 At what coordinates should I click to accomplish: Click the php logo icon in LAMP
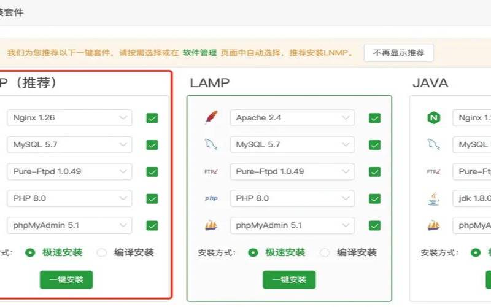pos(211,198)
